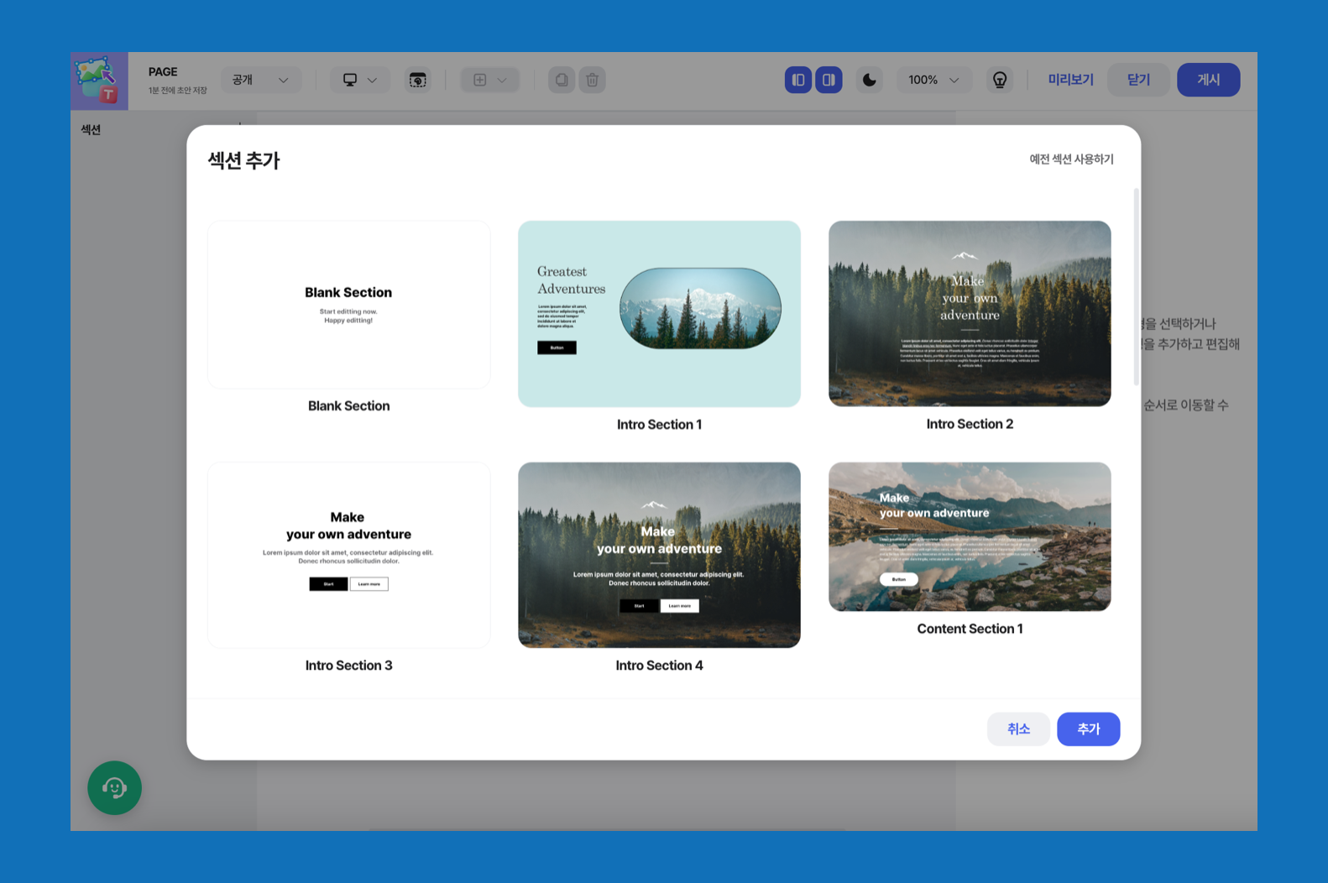Toggle the left sidebar panel button
The image size is (1328, 883).
[x=798, y=80]
